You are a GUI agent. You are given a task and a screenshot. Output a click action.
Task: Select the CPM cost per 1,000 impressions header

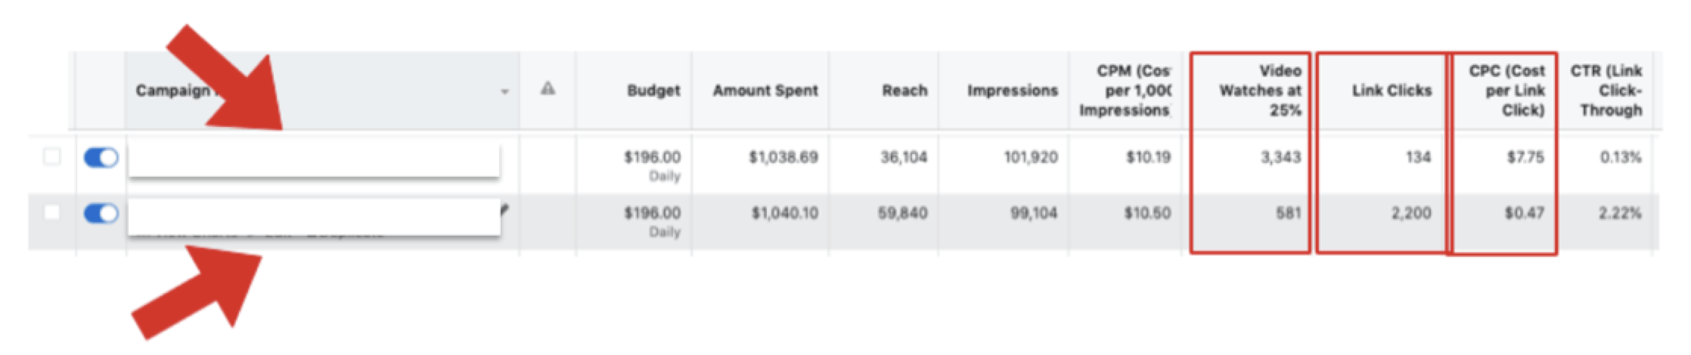(x=1125, y=91)
